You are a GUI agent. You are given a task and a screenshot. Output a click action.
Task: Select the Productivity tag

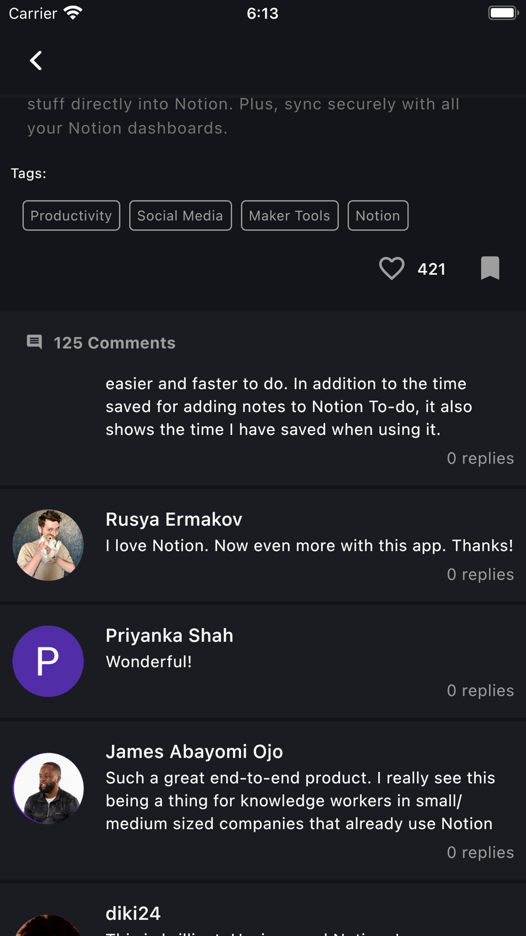[x=72, y=215]
